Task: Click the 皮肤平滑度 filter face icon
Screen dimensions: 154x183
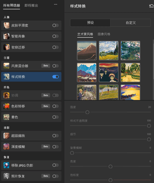Action: pos(6,25)
